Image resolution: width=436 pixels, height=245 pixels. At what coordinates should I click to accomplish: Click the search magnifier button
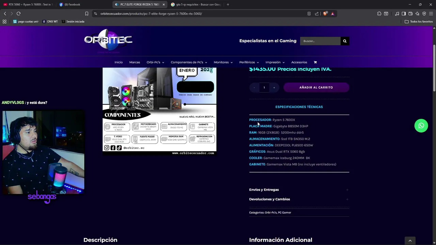pyautogui.click(x=345, y=41)
